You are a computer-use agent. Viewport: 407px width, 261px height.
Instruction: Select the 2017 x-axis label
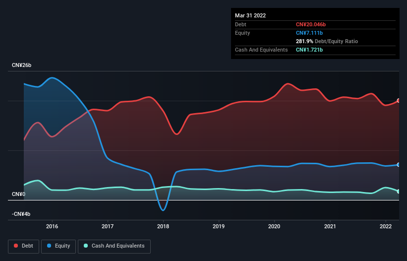108,226
